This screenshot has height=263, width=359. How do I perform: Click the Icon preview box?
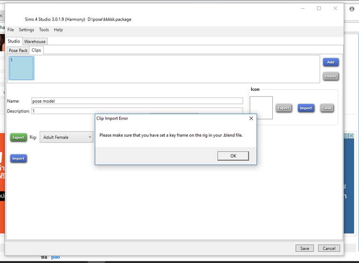point(261,108)
